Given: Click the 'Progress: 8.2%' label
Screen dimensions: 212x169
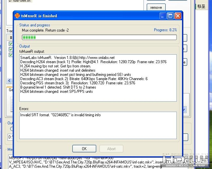Looking at the screenshot, I should coord(165,30).
